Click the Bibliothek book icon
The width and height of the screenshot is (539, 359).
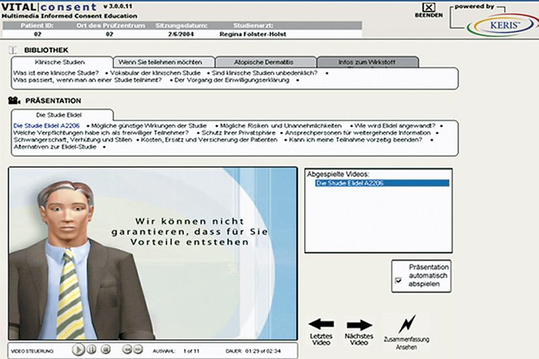(13, 50)
